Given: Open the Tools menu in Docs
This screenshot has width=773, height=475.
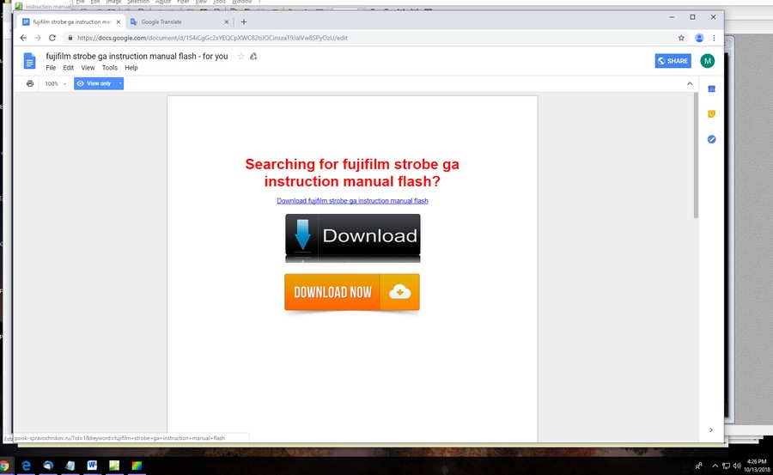Looking at the screenshot, I should point(109,68).
